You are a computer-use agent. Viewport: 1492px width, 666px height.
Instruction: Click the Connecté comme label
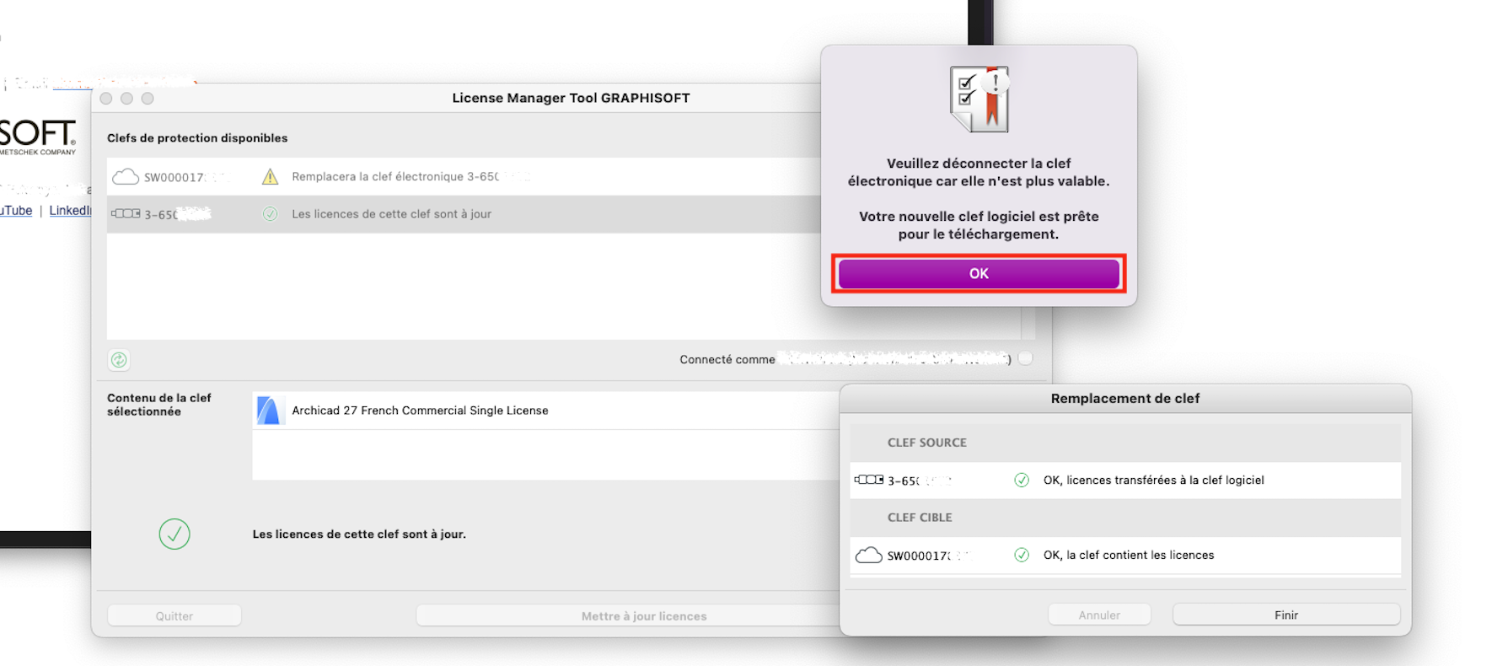[x=727, y=360]
